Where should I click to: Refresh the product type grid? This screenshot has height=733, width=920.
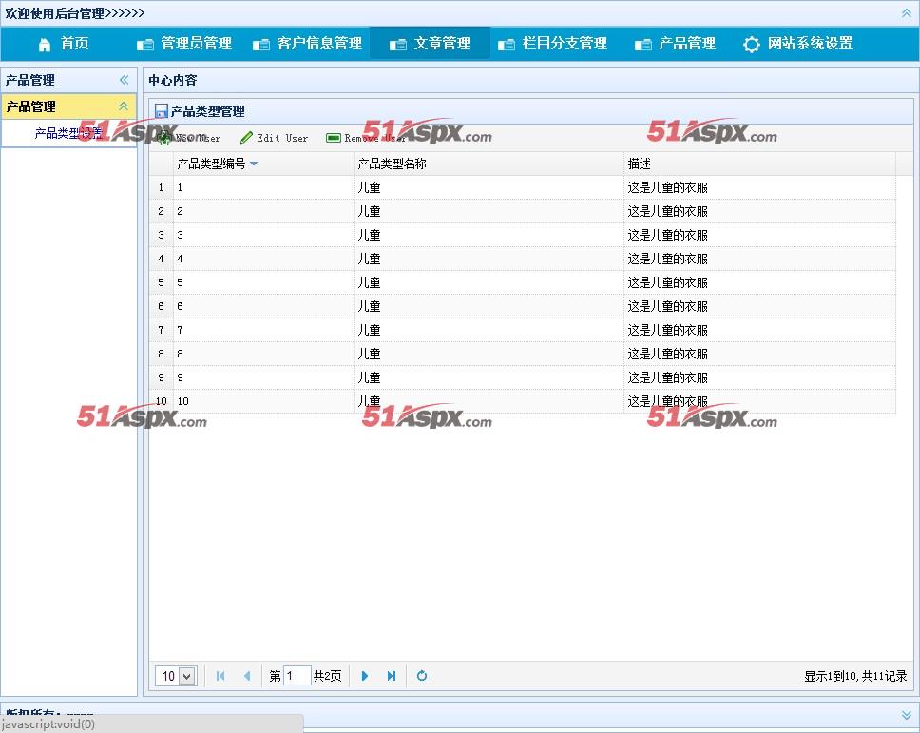422,676
